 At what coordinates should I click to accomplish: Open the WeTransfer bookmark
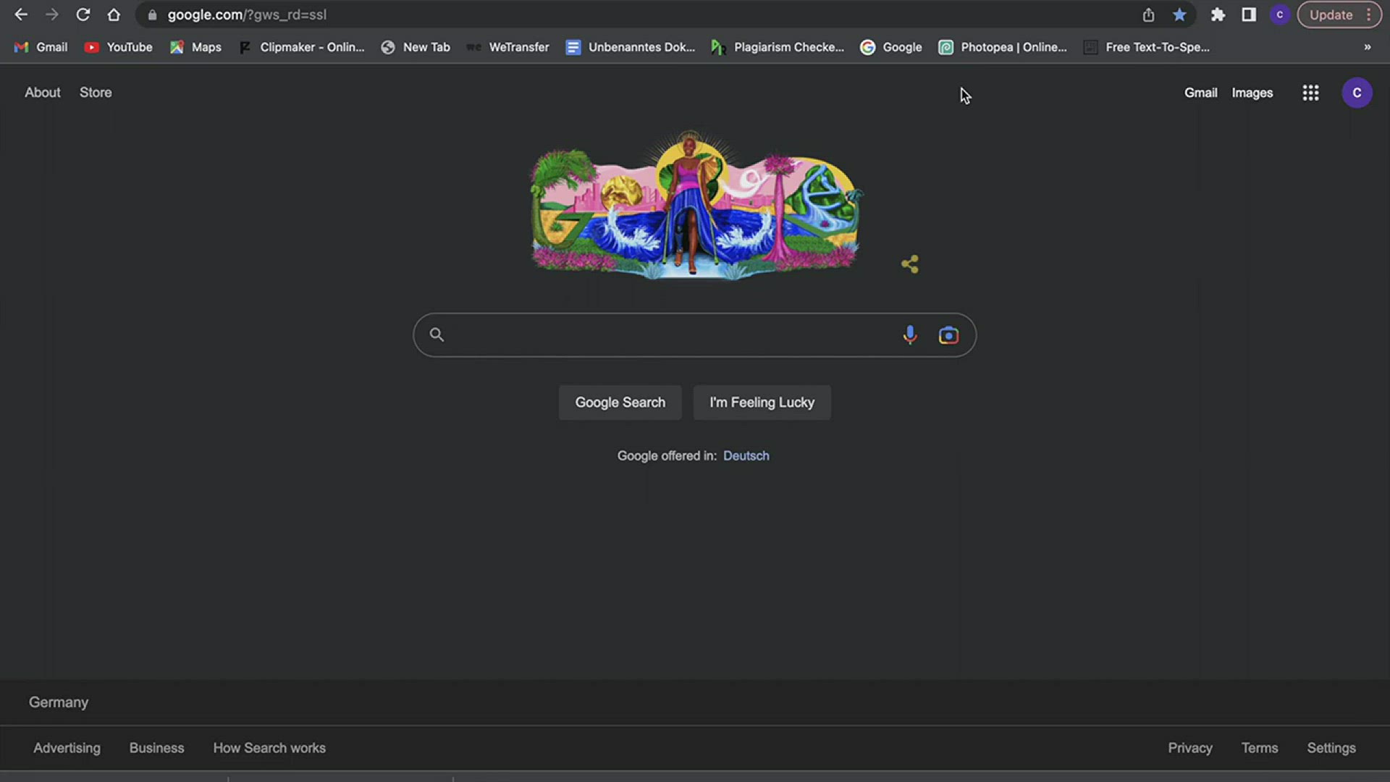508,47
